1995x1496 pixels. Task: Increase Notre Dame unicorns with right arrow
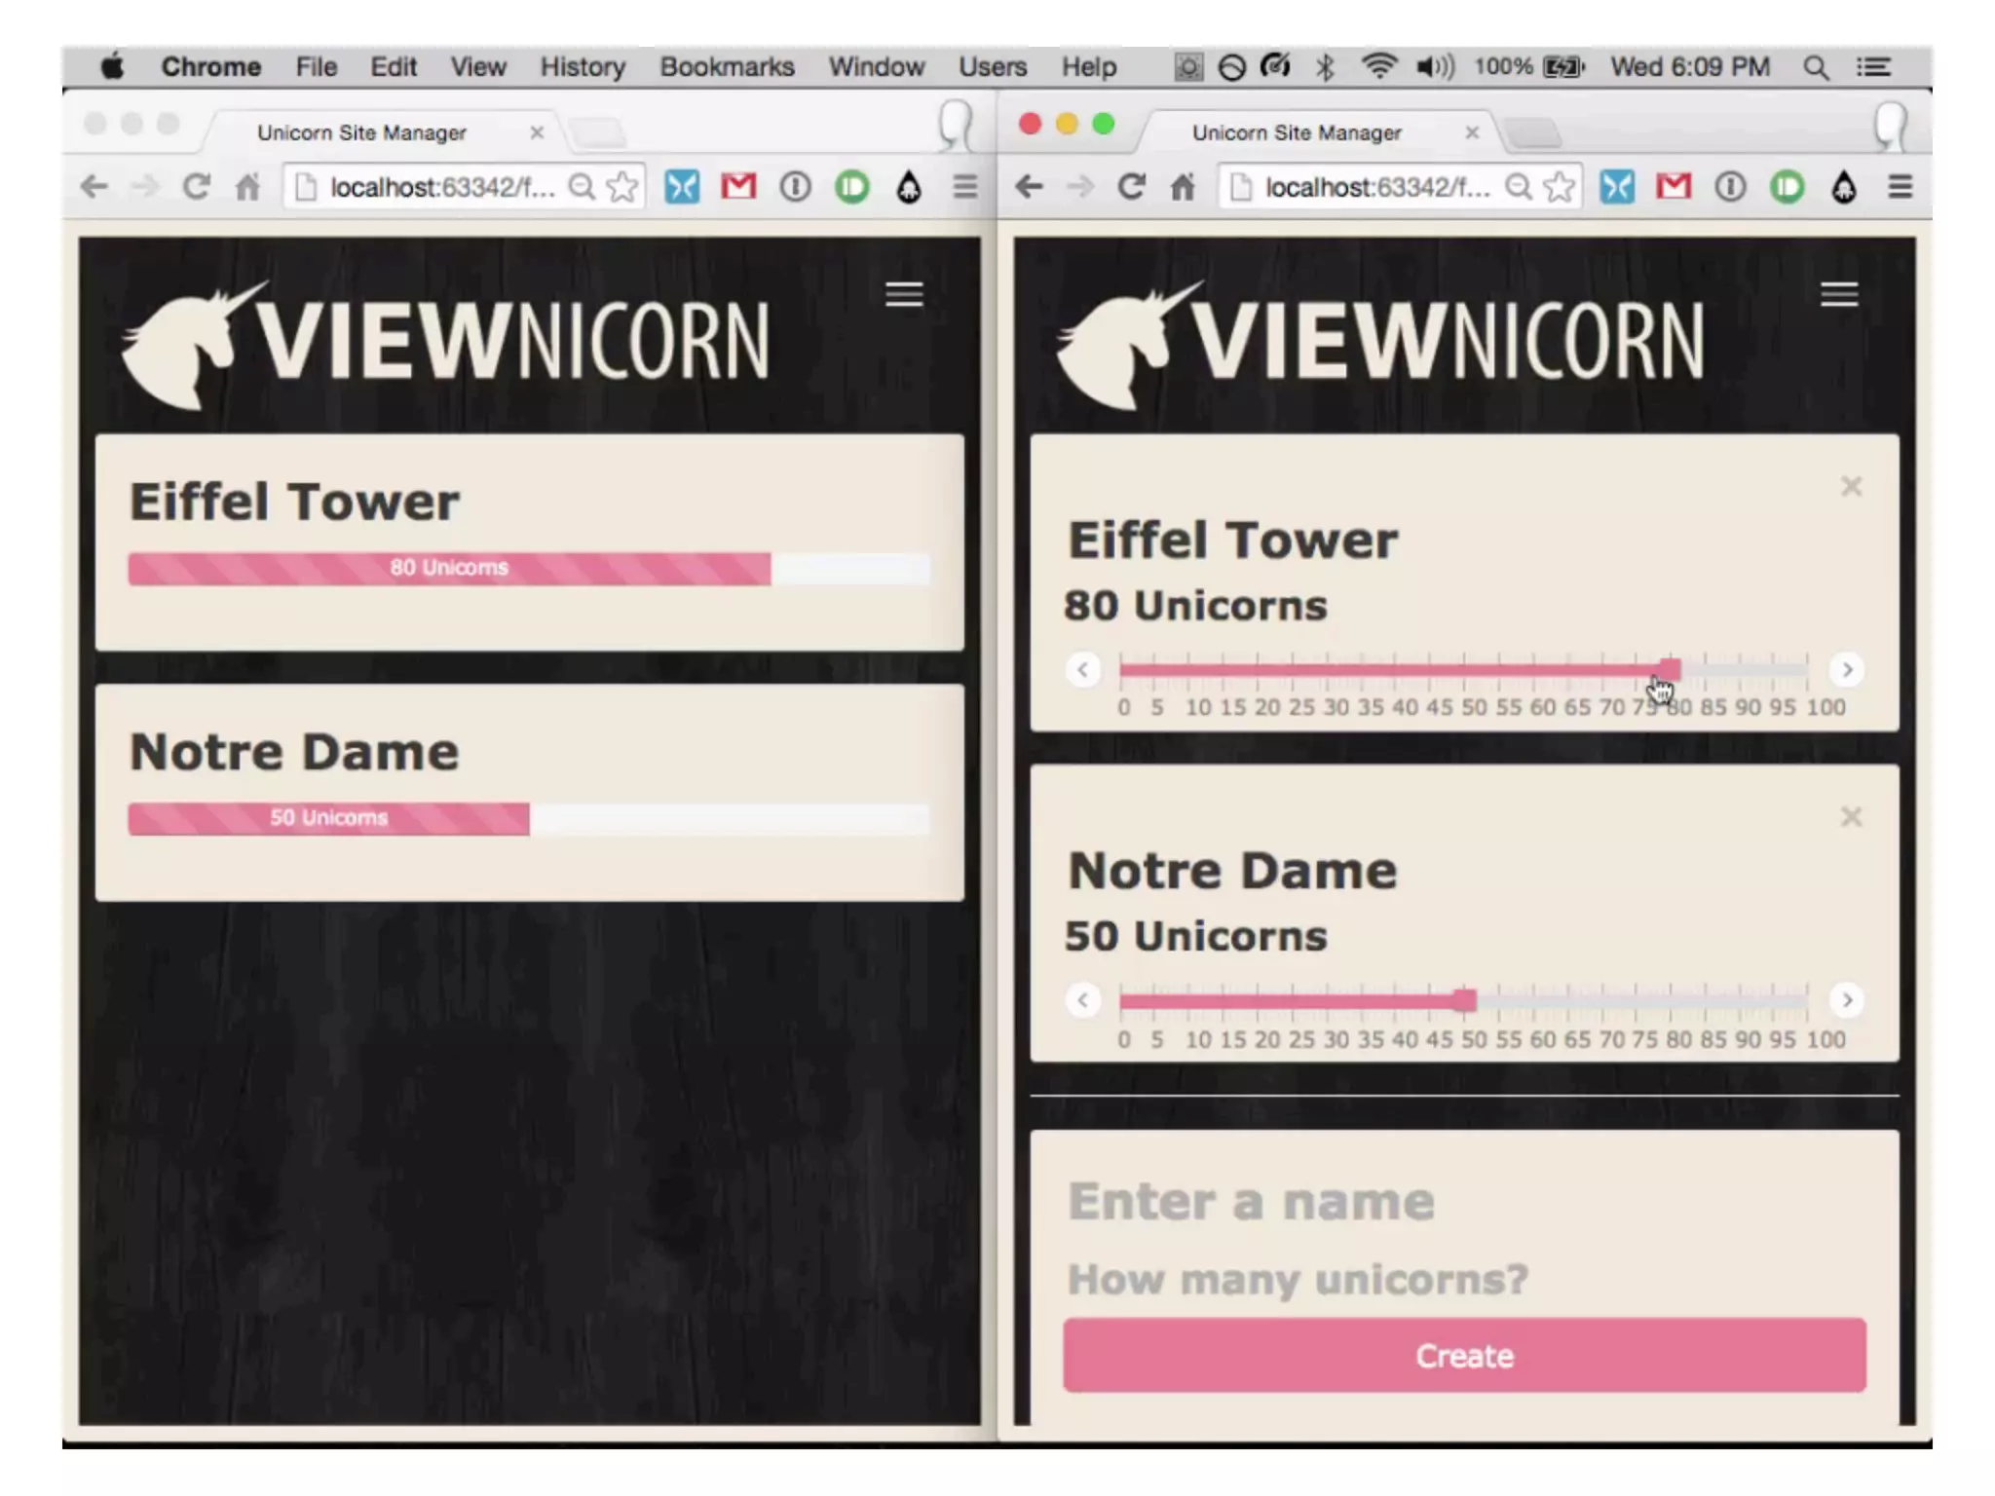click(1847, 1000)
